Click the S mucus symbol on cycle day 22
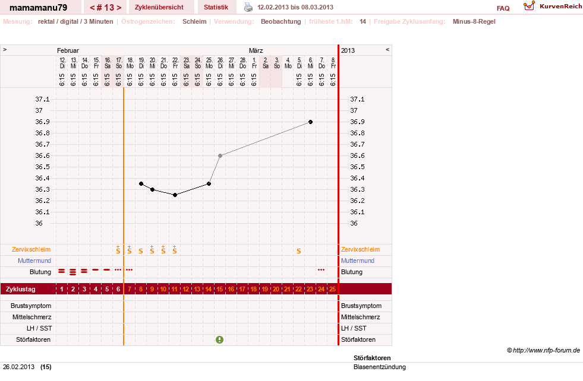Viewport: 583px width, 381px height. coord(298,251)
